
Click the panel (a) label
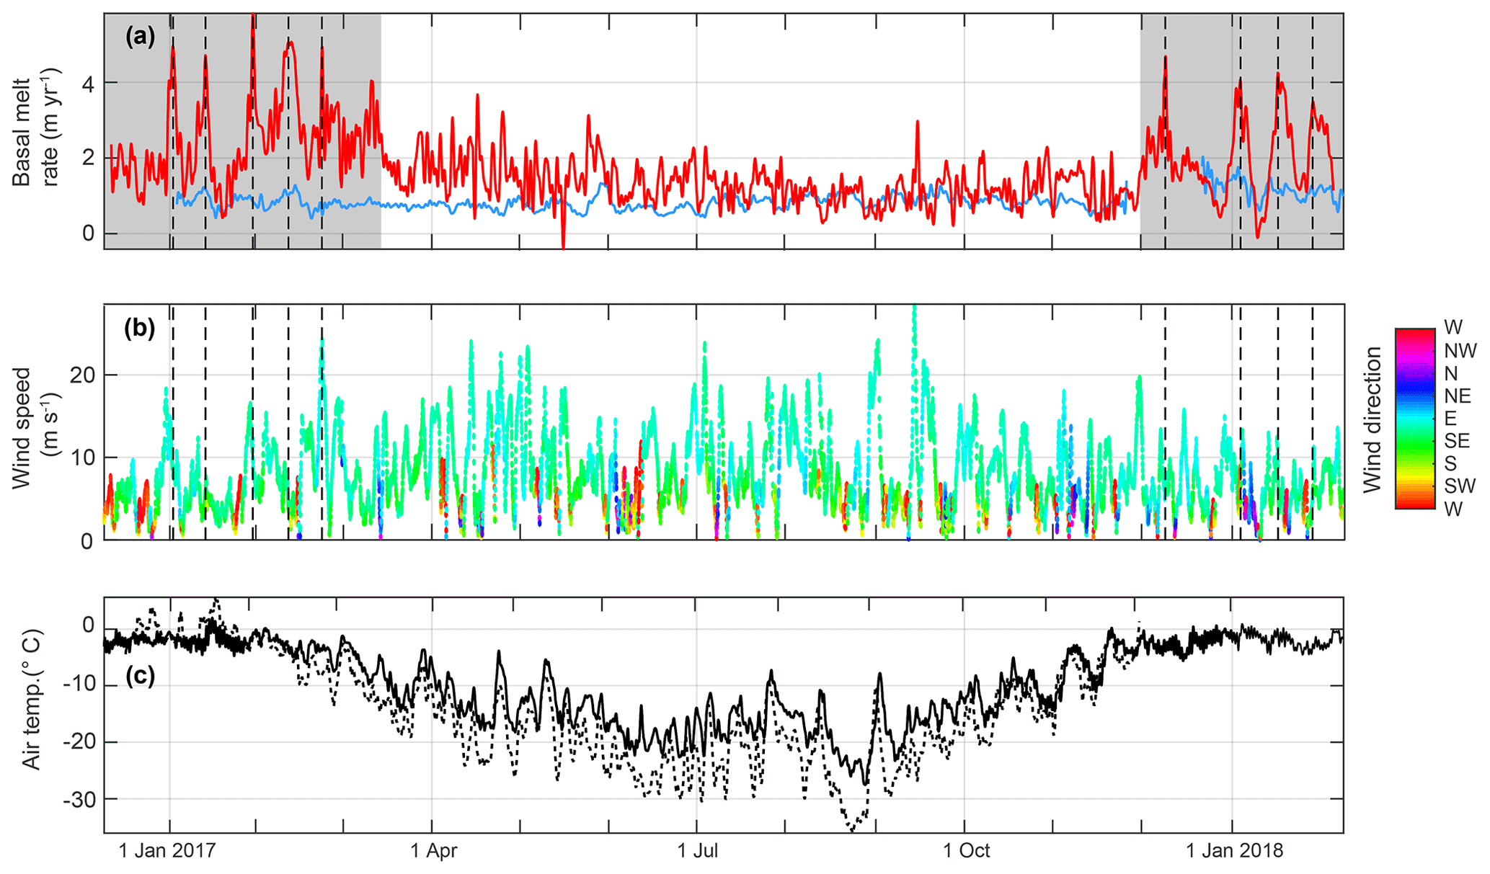(140, 36)
